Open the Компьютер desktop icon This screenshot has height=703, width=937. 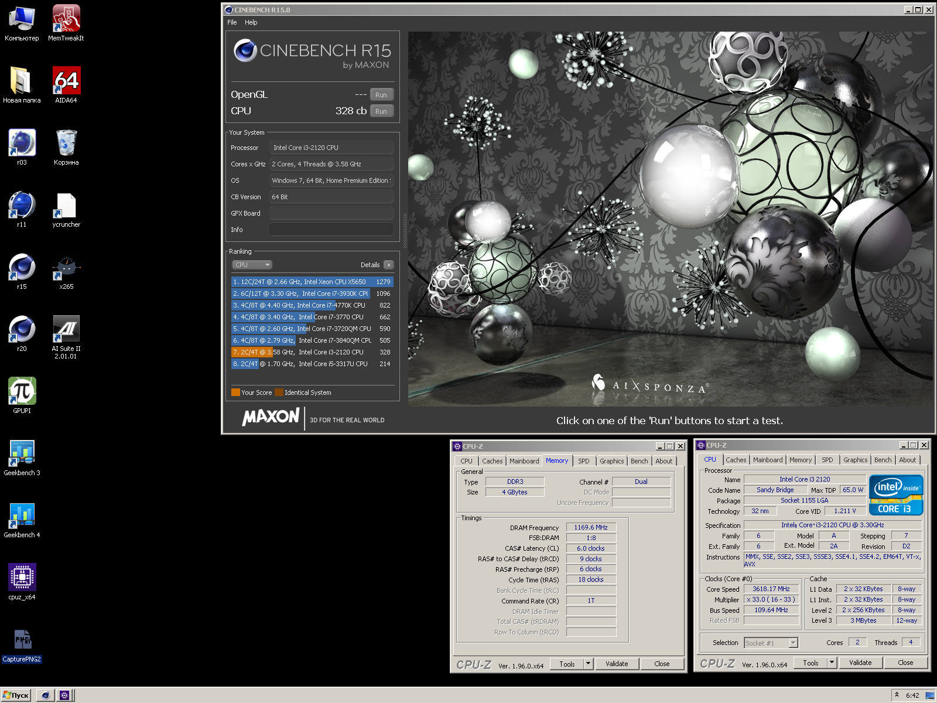tap(22, 23)
